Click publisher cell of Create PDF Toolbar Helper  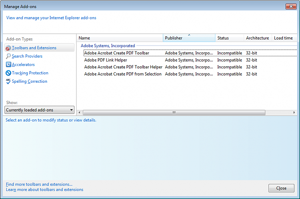coord(189,67)
